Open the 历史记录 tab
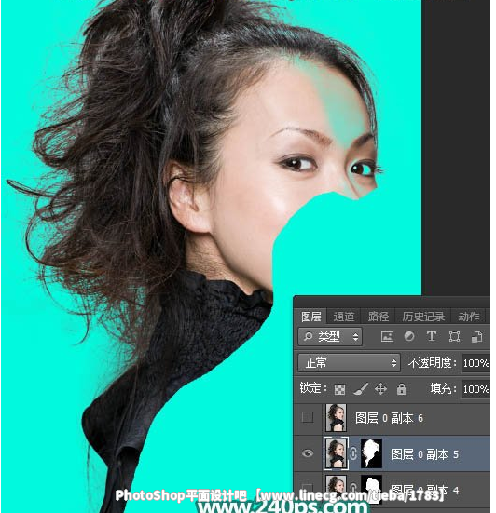 [423, 317]
